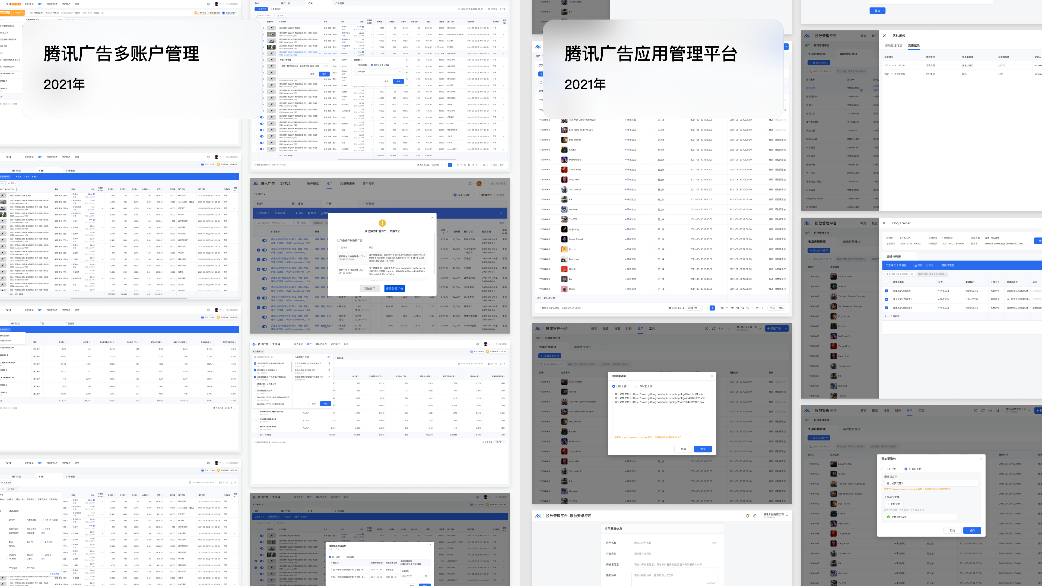
Task: Uncheck 迪士尼梦之旅渠道3 checkbox
Action: (887, 308)
